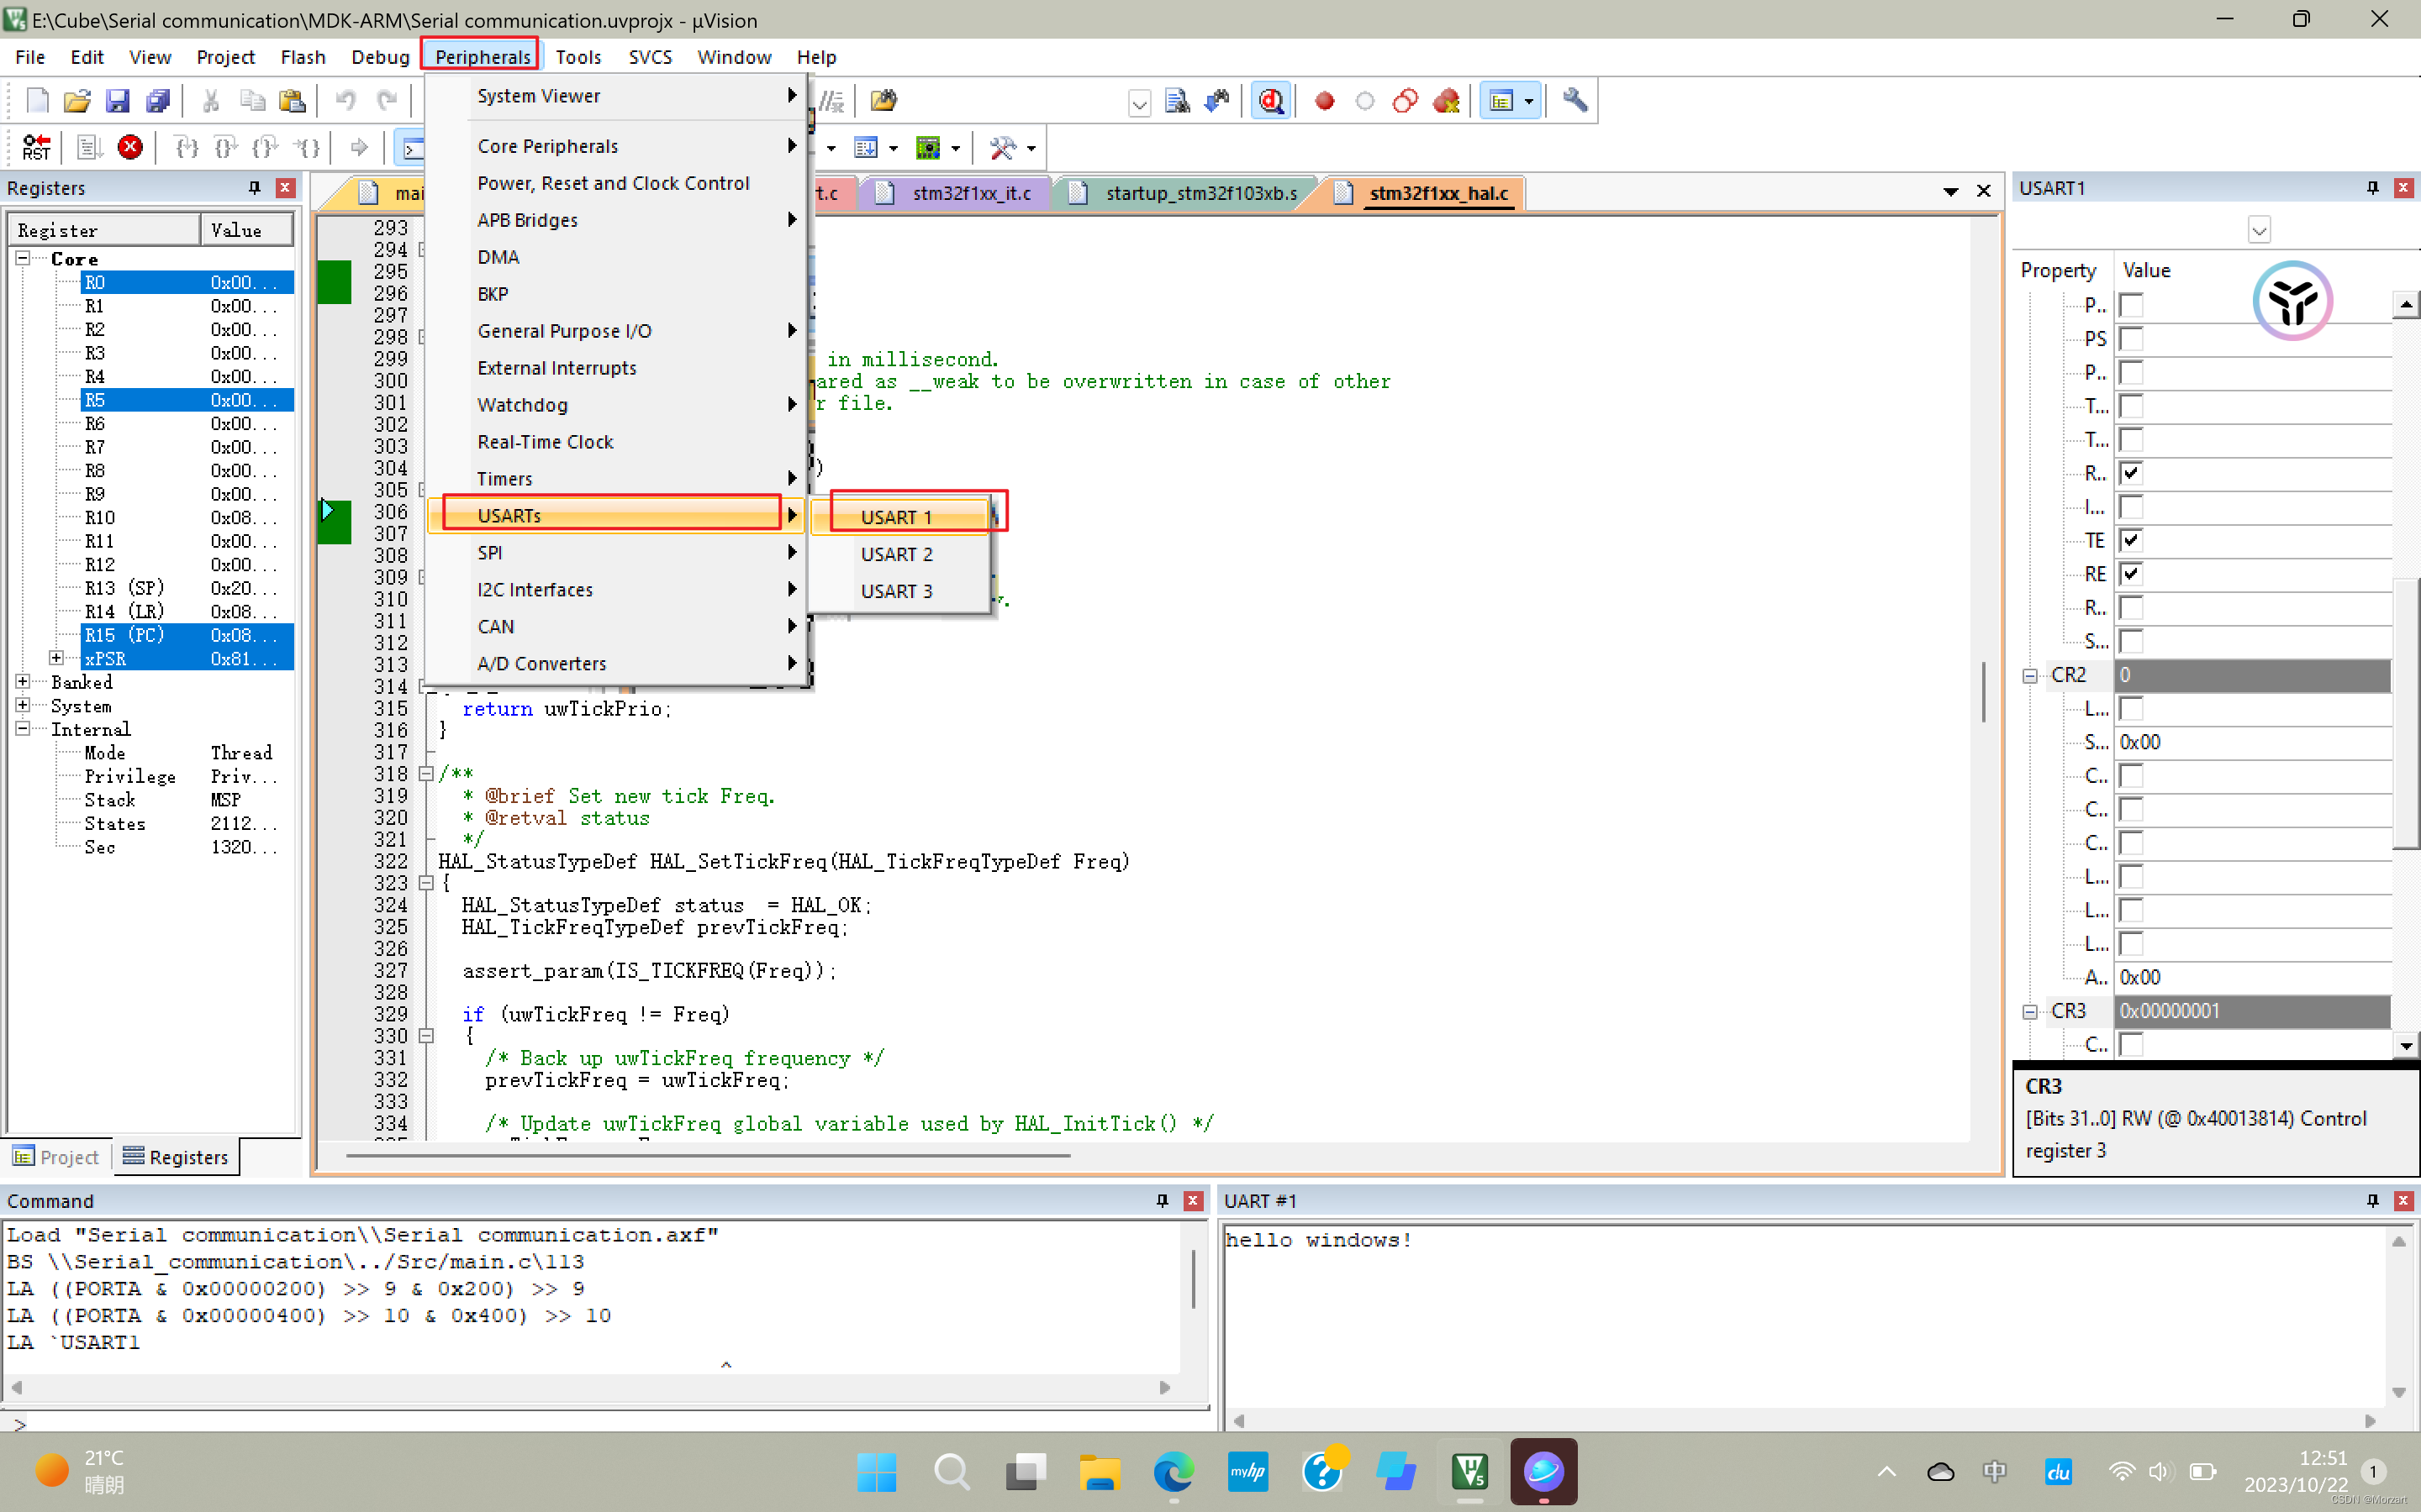The width and height of the screenshot is (2421, 1512).
Task: Open the window layout dropdown arrow
Action: (1528, 101)
